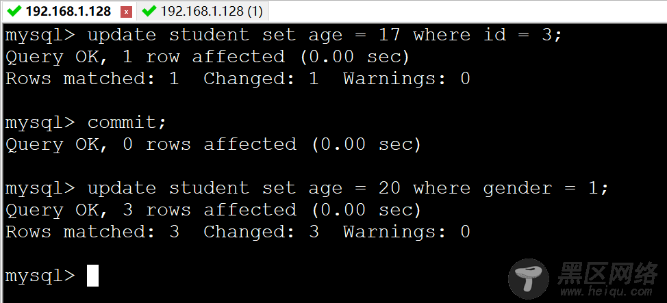Click the white block cursor at the prompt
667x303 pixels.
click(x=92, y=276)
